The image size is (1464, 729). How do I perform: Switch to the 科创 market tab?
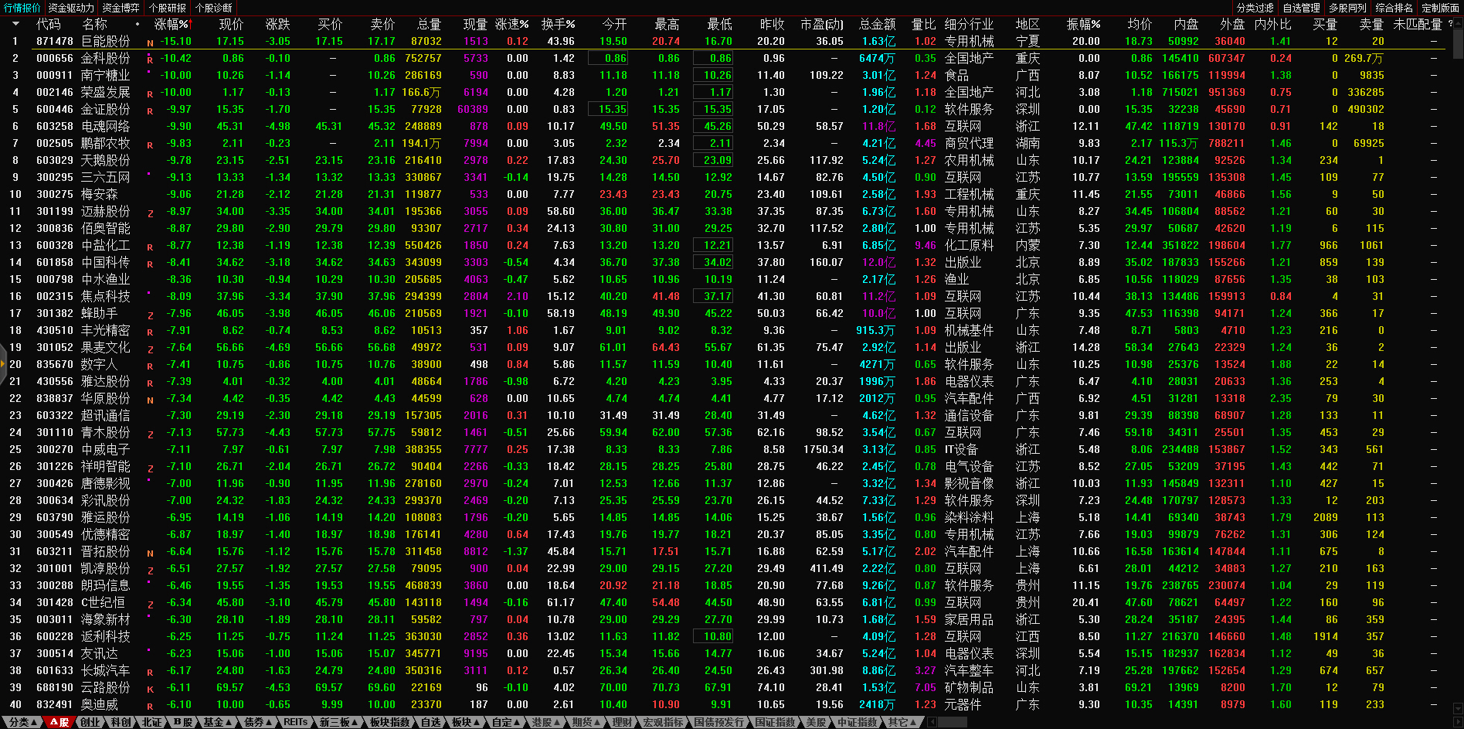coord(121,722)
